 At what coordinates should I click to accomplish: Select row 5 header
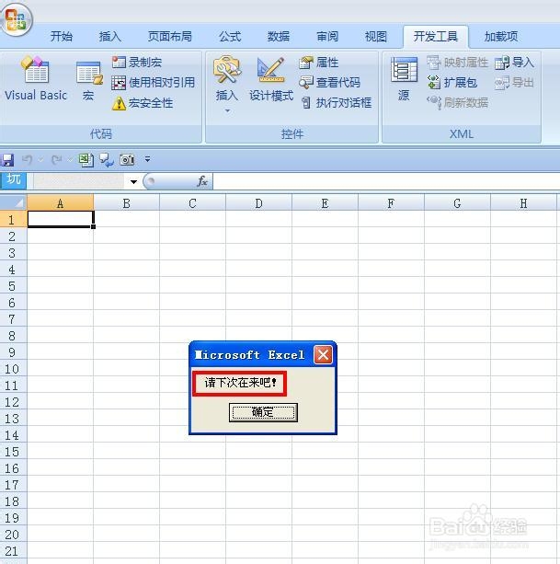13,286
